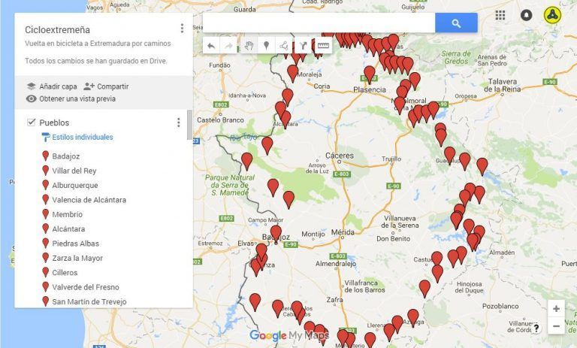Click the Cicloextremeña map title
Screen dimensions: 577x348
click(57, 30)
